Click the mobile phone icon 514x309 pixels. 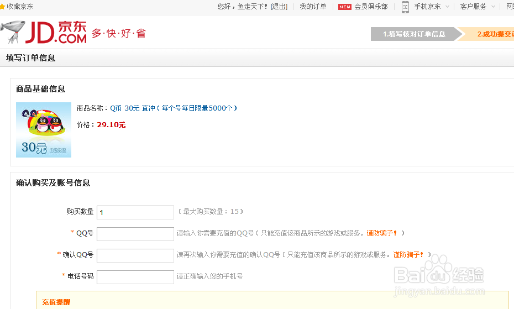(406, 7)
